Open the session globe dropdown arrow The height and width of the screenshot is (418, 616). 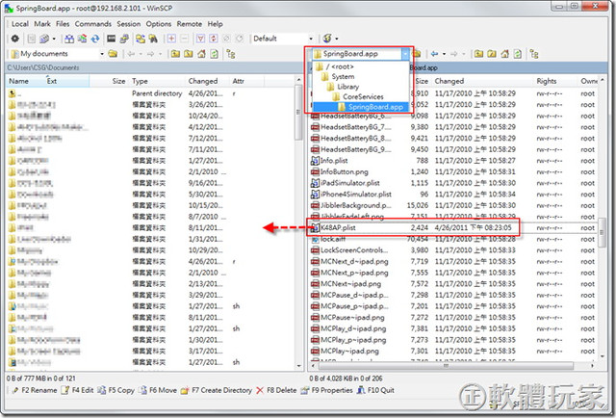[x=337, y=39]
